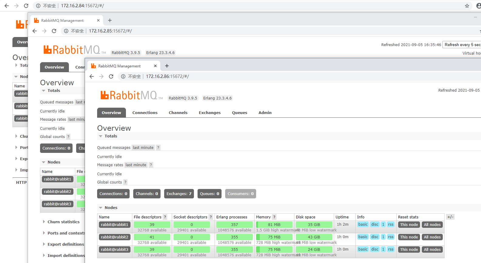The width and height of the screenshot is (481, 263).
Task: Reset stats for All nodes on rabbit@rabbit2 row
Action: coord(432,237)
